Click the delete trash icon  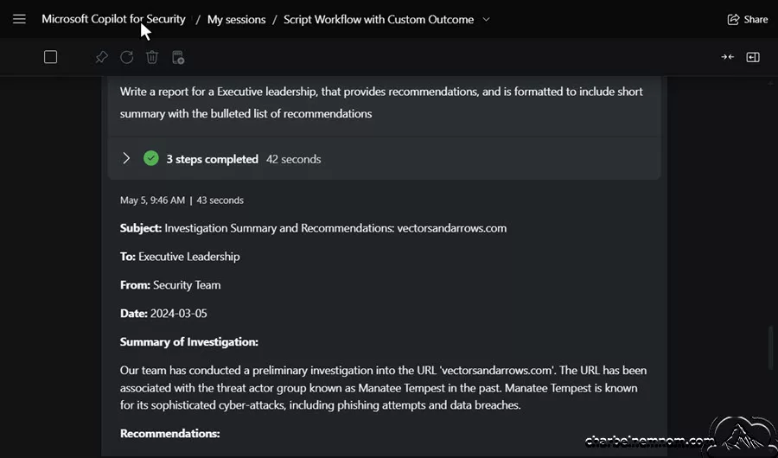tap(152, 57)
